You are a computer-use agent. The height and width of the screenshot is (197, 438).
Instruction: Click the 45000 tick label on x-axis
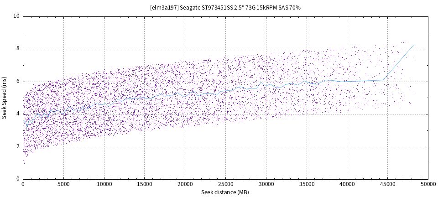click(387, 184)
